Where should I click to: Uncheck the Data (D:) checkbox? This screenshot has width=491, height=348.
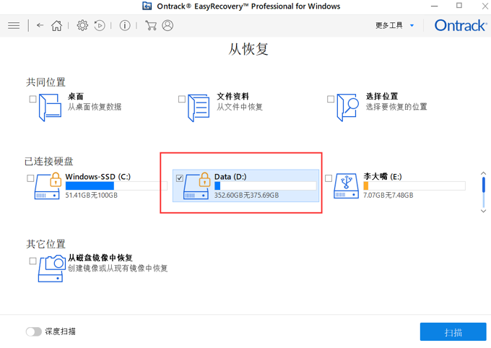pyautogui.click(x=180, y=178)
